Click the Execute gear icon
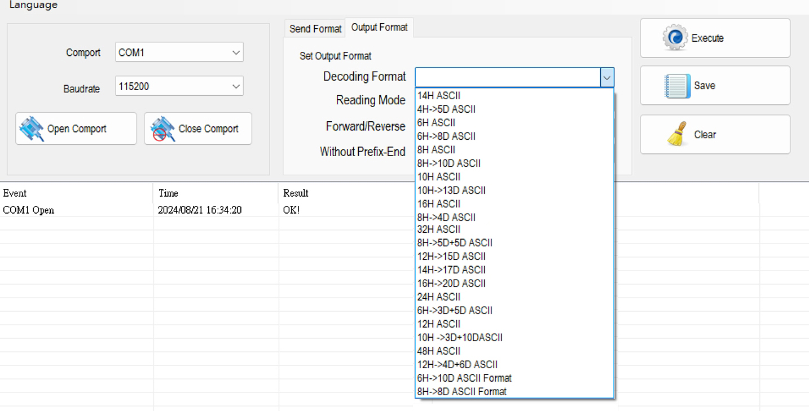This screenshot has width=809, height=411. [x=675, y=38]
